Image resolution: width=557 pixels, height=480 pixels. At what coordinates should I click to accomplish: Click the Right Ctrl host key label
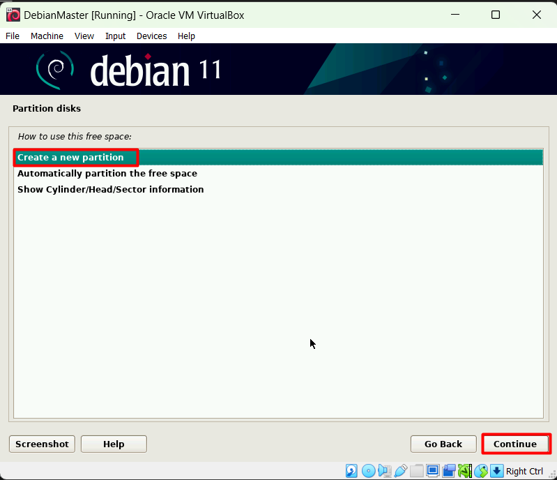point(524,471)
